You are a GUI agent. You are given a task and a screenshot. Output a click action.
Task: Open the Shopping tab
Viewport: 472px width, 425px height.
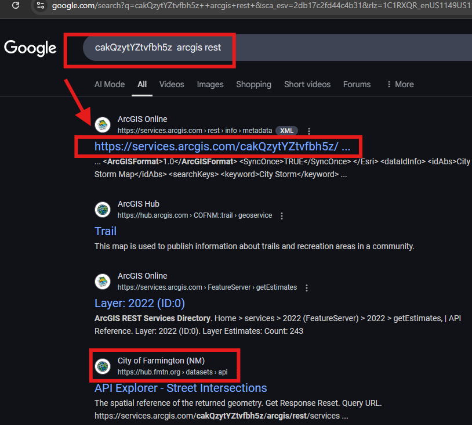[x=253, y=84]
